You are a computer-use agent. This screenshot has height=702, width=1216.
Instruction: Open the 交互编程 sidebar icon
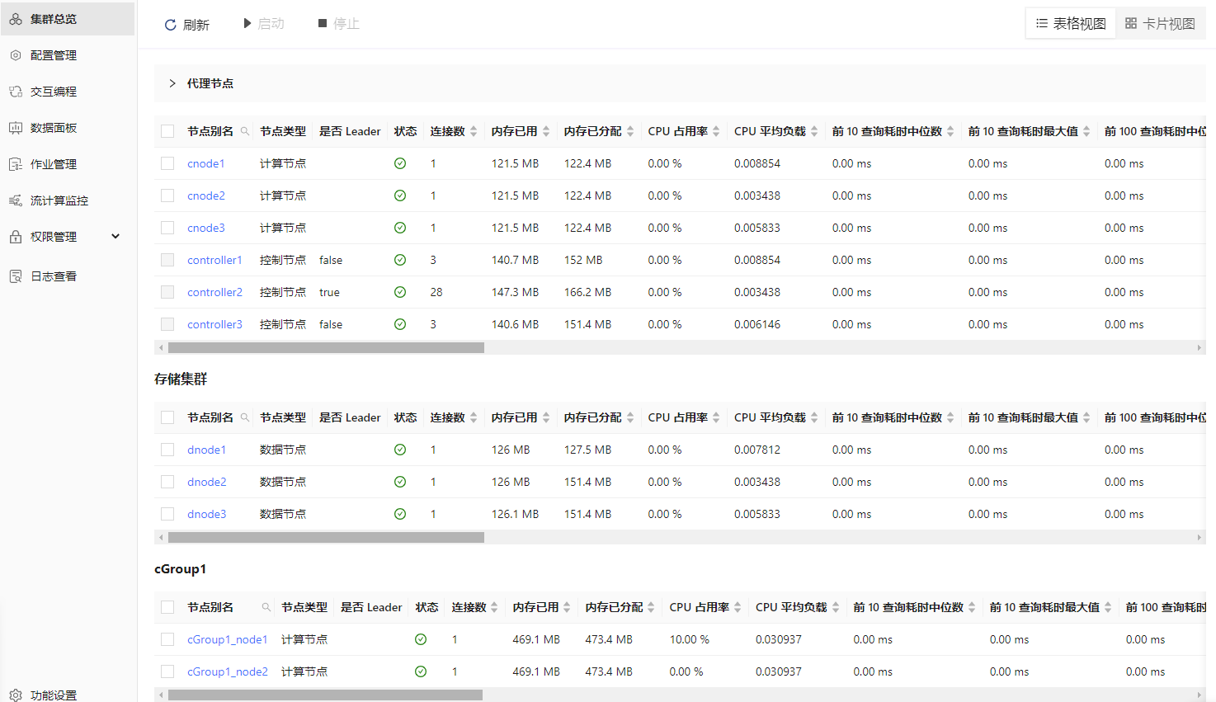click(16, 92)
